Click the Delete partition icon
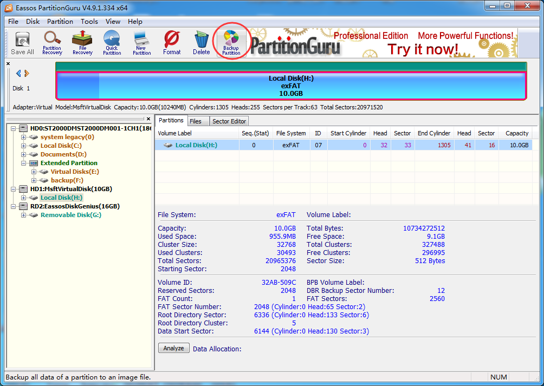The height and width of the screenshot is (386, 544). (x=201, y=43)
